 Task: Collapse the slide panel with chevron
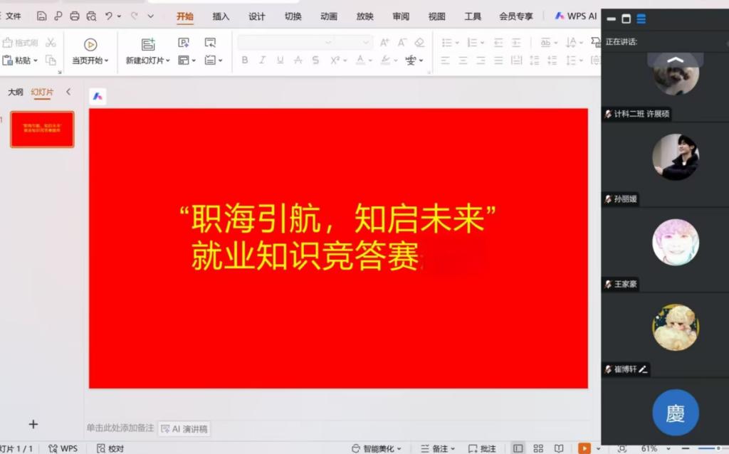(x=68, y=92)
